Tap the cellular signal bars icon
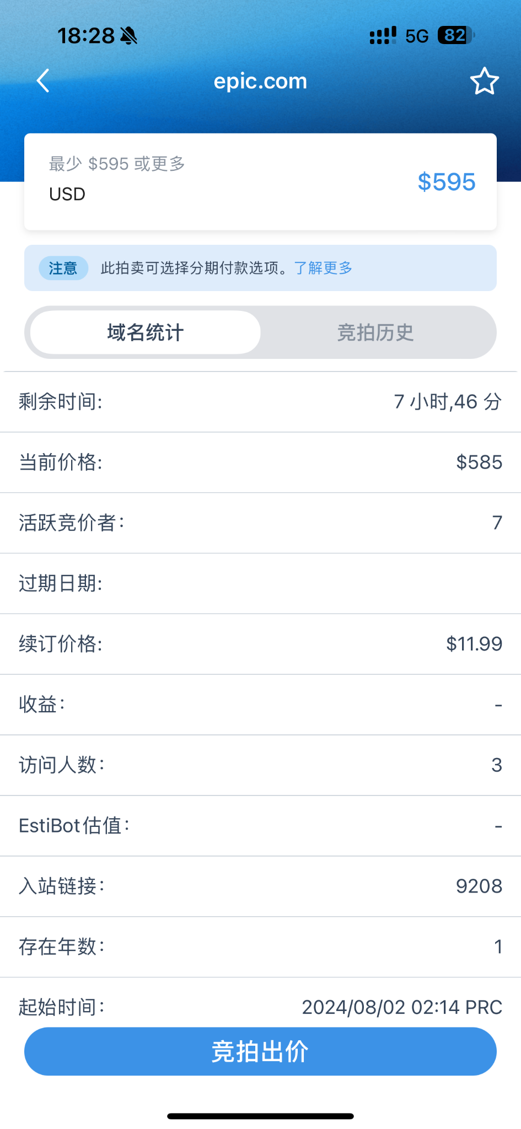Image resolution: width=521 pixels, height=1129 pixels. (x=383, y=36)
